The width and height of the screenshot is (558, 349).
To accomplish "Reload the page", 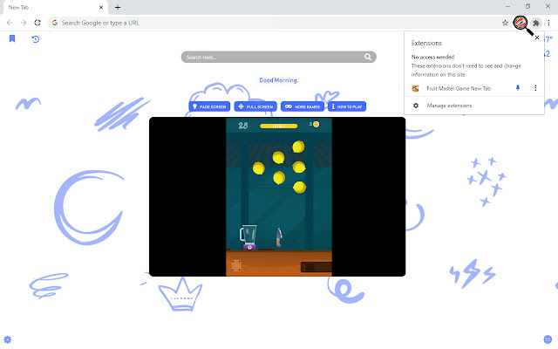I will point(37,23).
